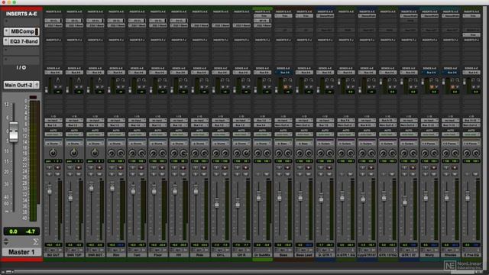Solo the SNR BOT track
The image size is (489, 275).
click(x=91, y=174)
